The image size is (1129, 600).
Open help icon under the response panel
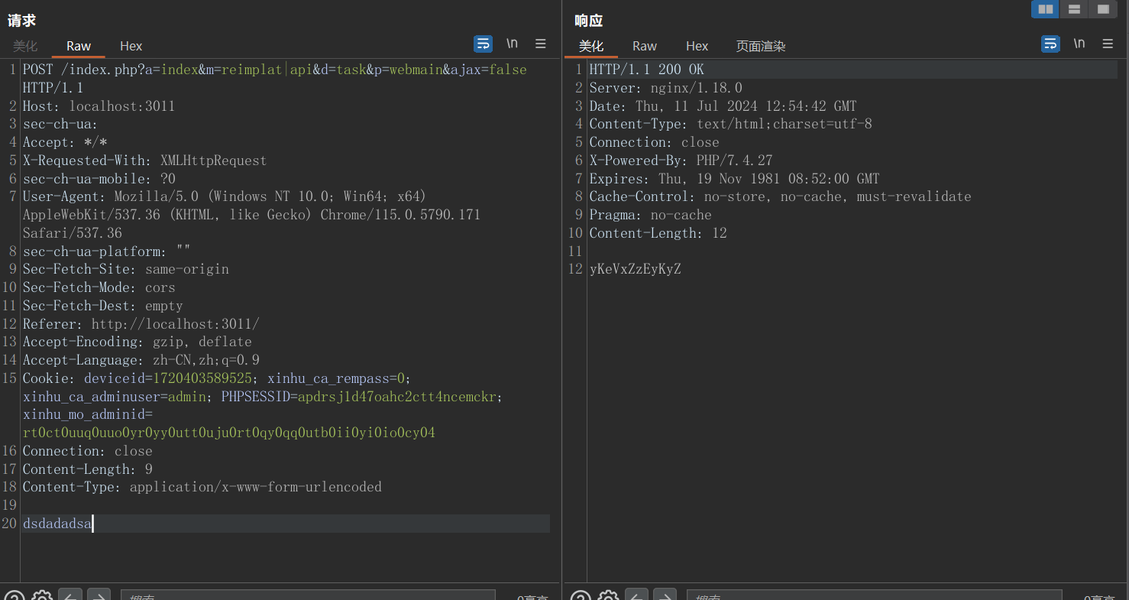pyautogui.click(x=581, y=596)
